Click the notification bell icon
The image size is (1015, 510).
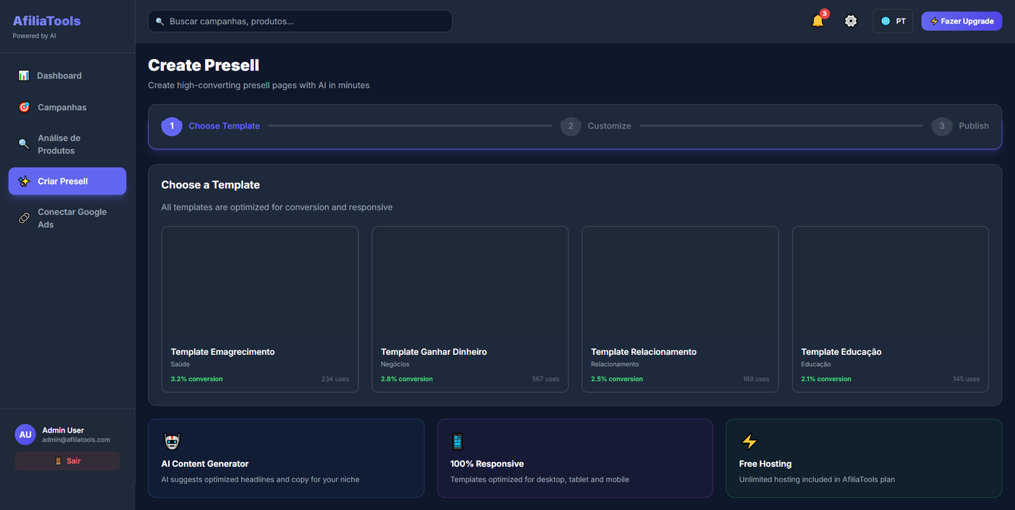818,21
